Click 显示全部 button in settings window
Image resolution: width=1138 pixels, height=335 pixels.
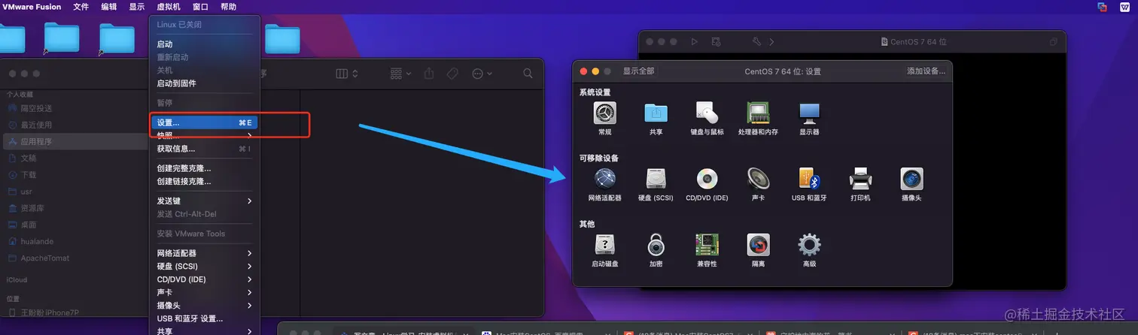coord(638,71)
